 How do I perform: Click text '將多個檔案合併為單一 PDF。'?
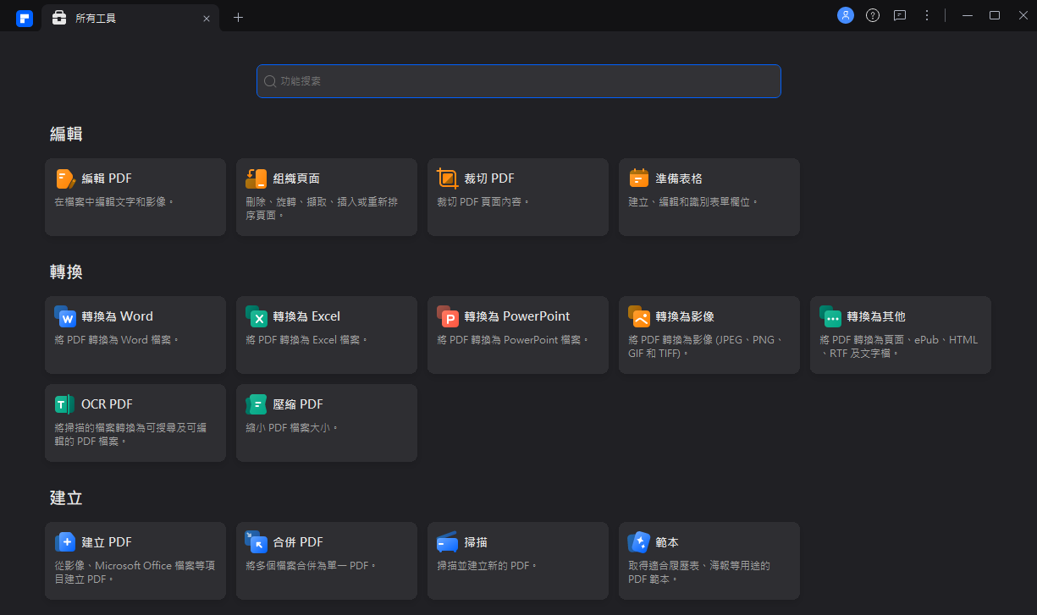pos(312,566)
